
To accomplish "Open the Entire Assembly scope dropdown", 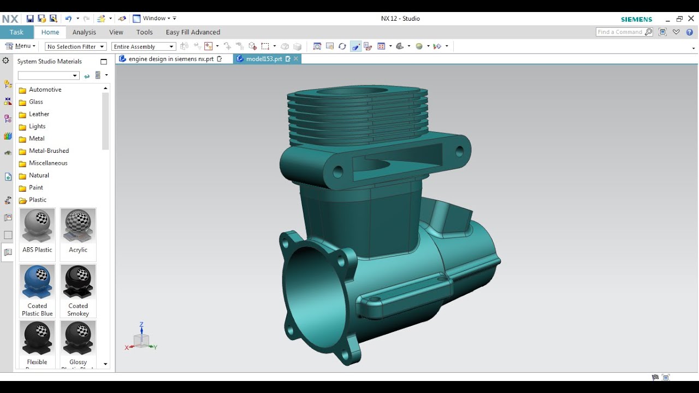I will [144, 47].
